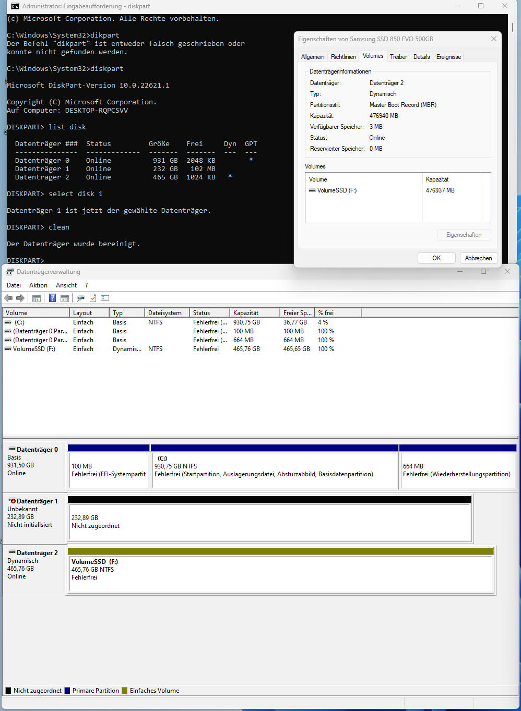Maximize the Datenträgerverwaltung window
The height and width of the screenshot is (711, 521).
(483, 271)
